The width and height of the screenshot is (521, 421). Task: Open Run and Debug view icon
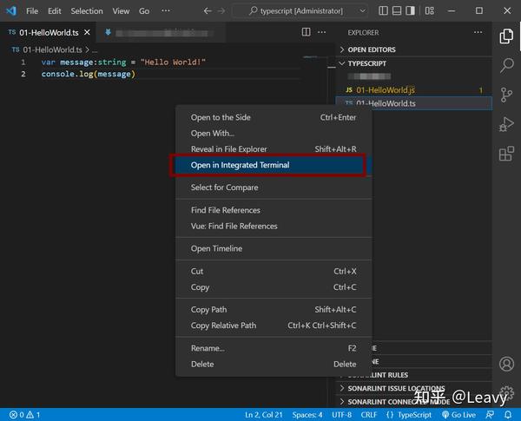pos(507,125)
